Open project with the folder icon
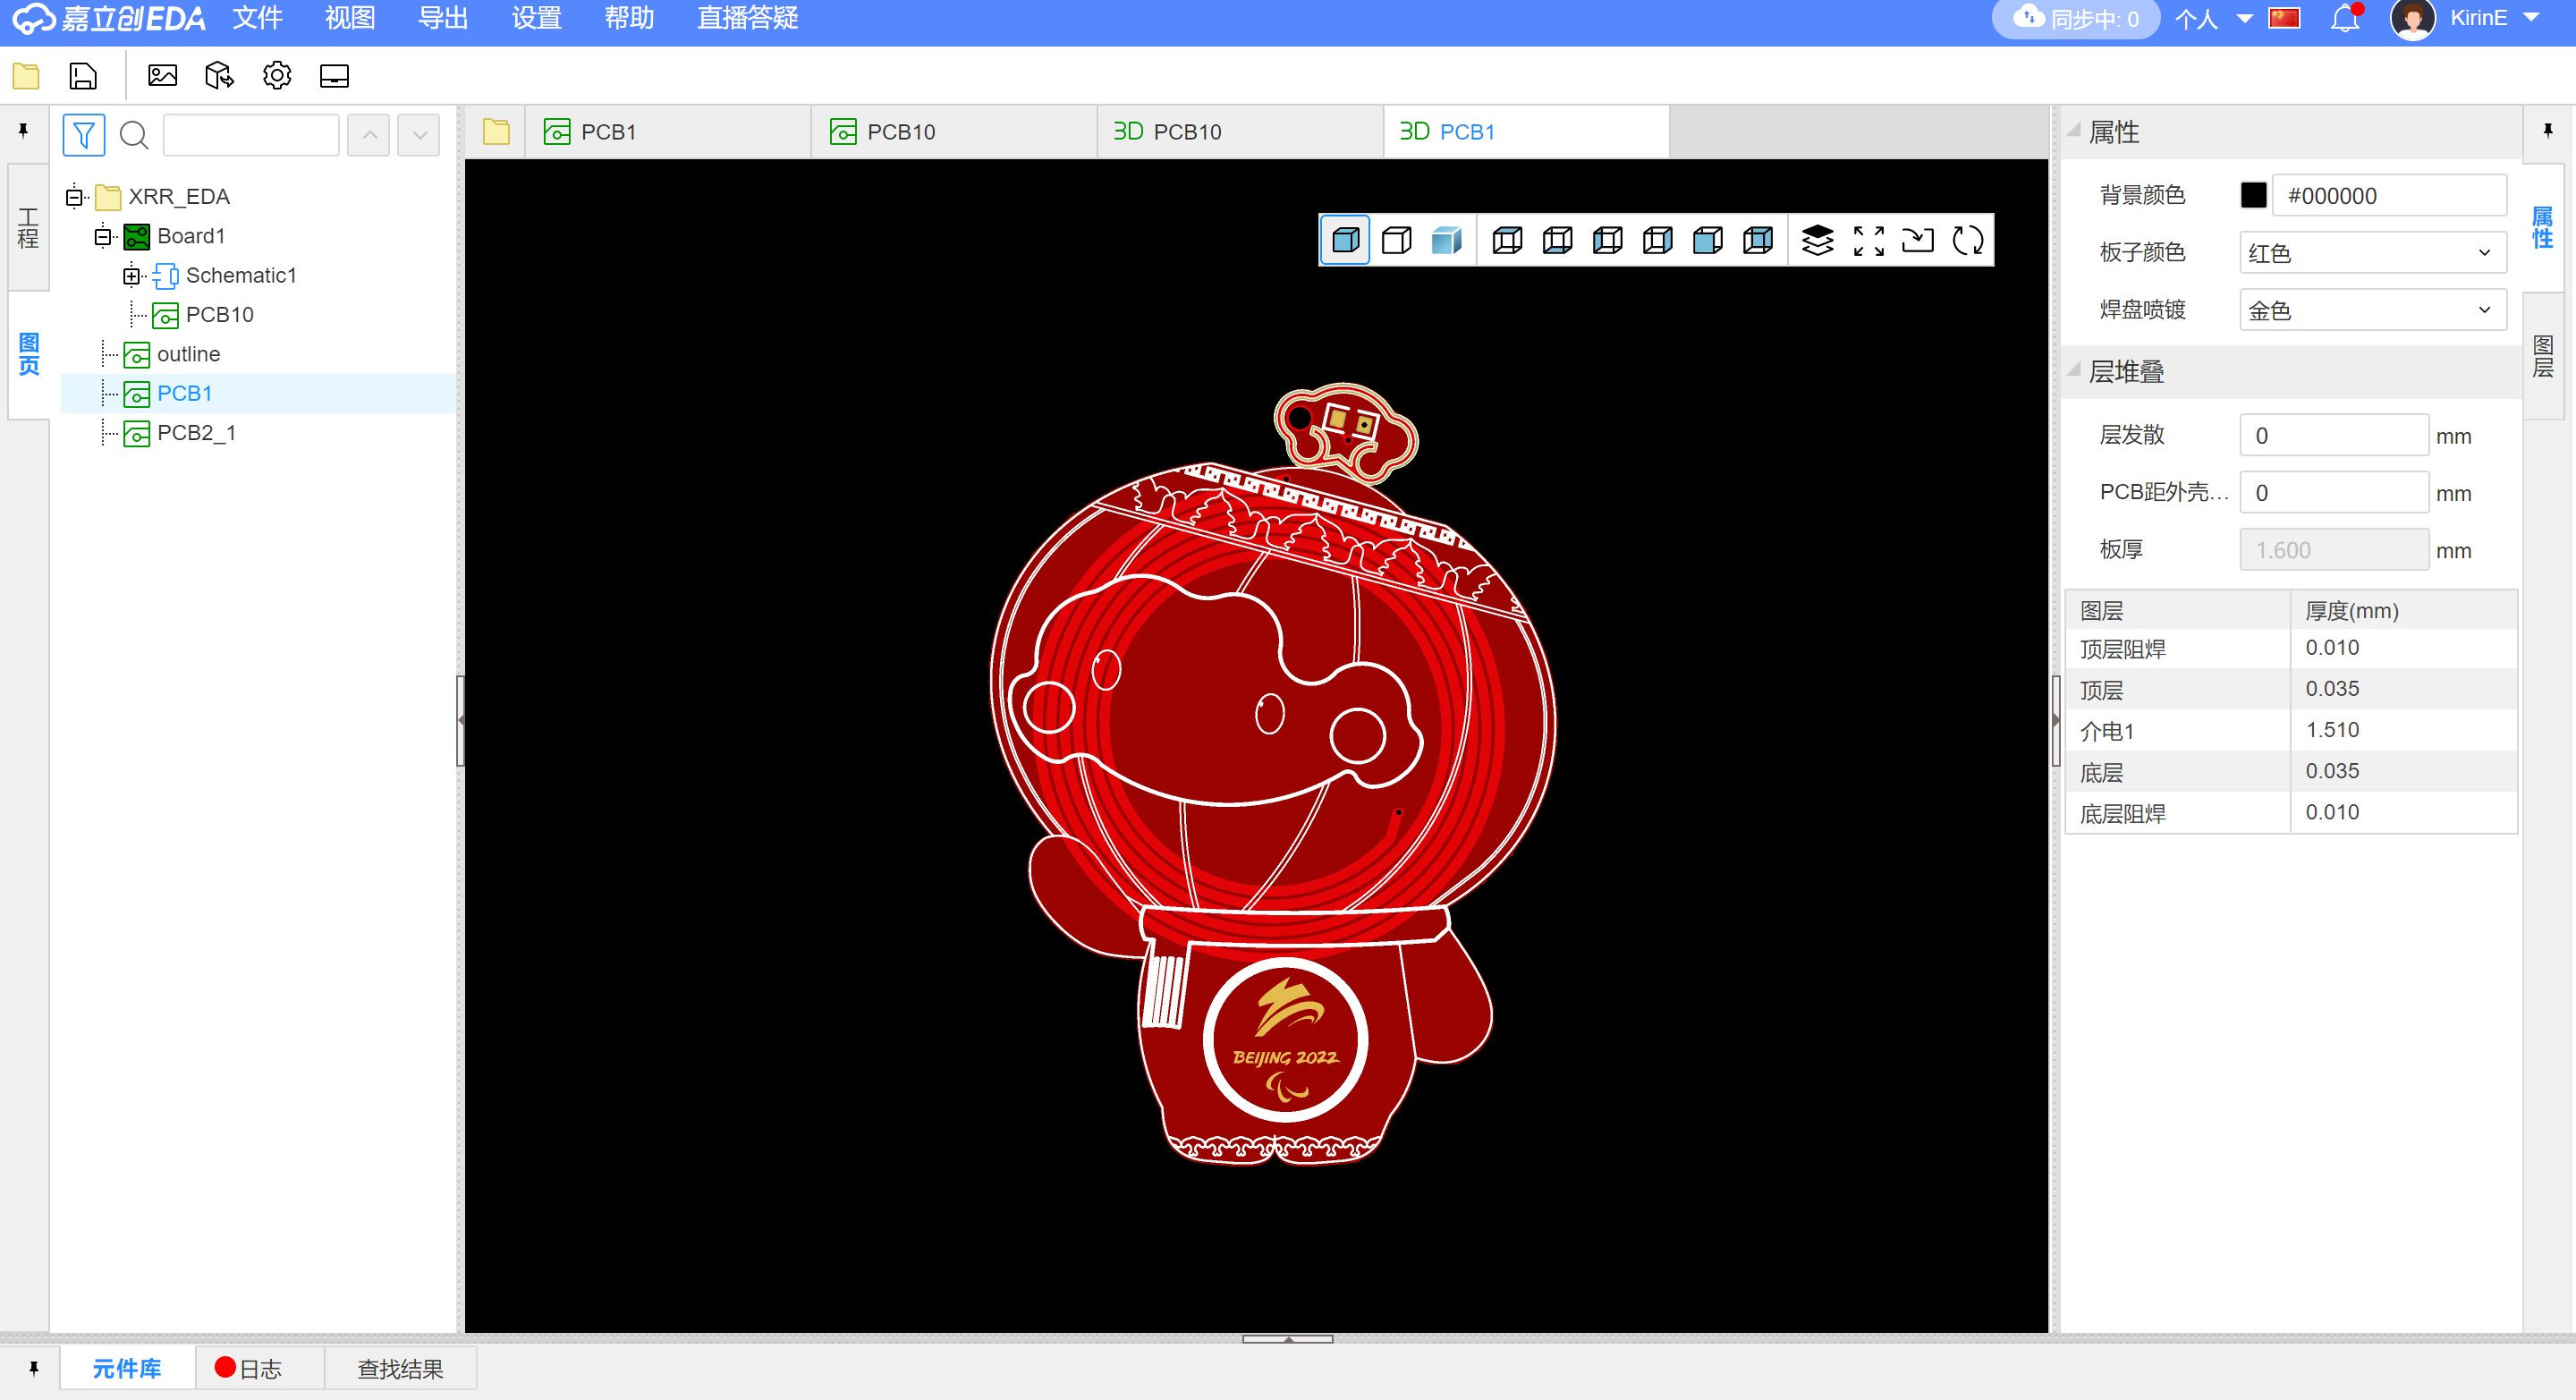 click(x=26, y=76)
